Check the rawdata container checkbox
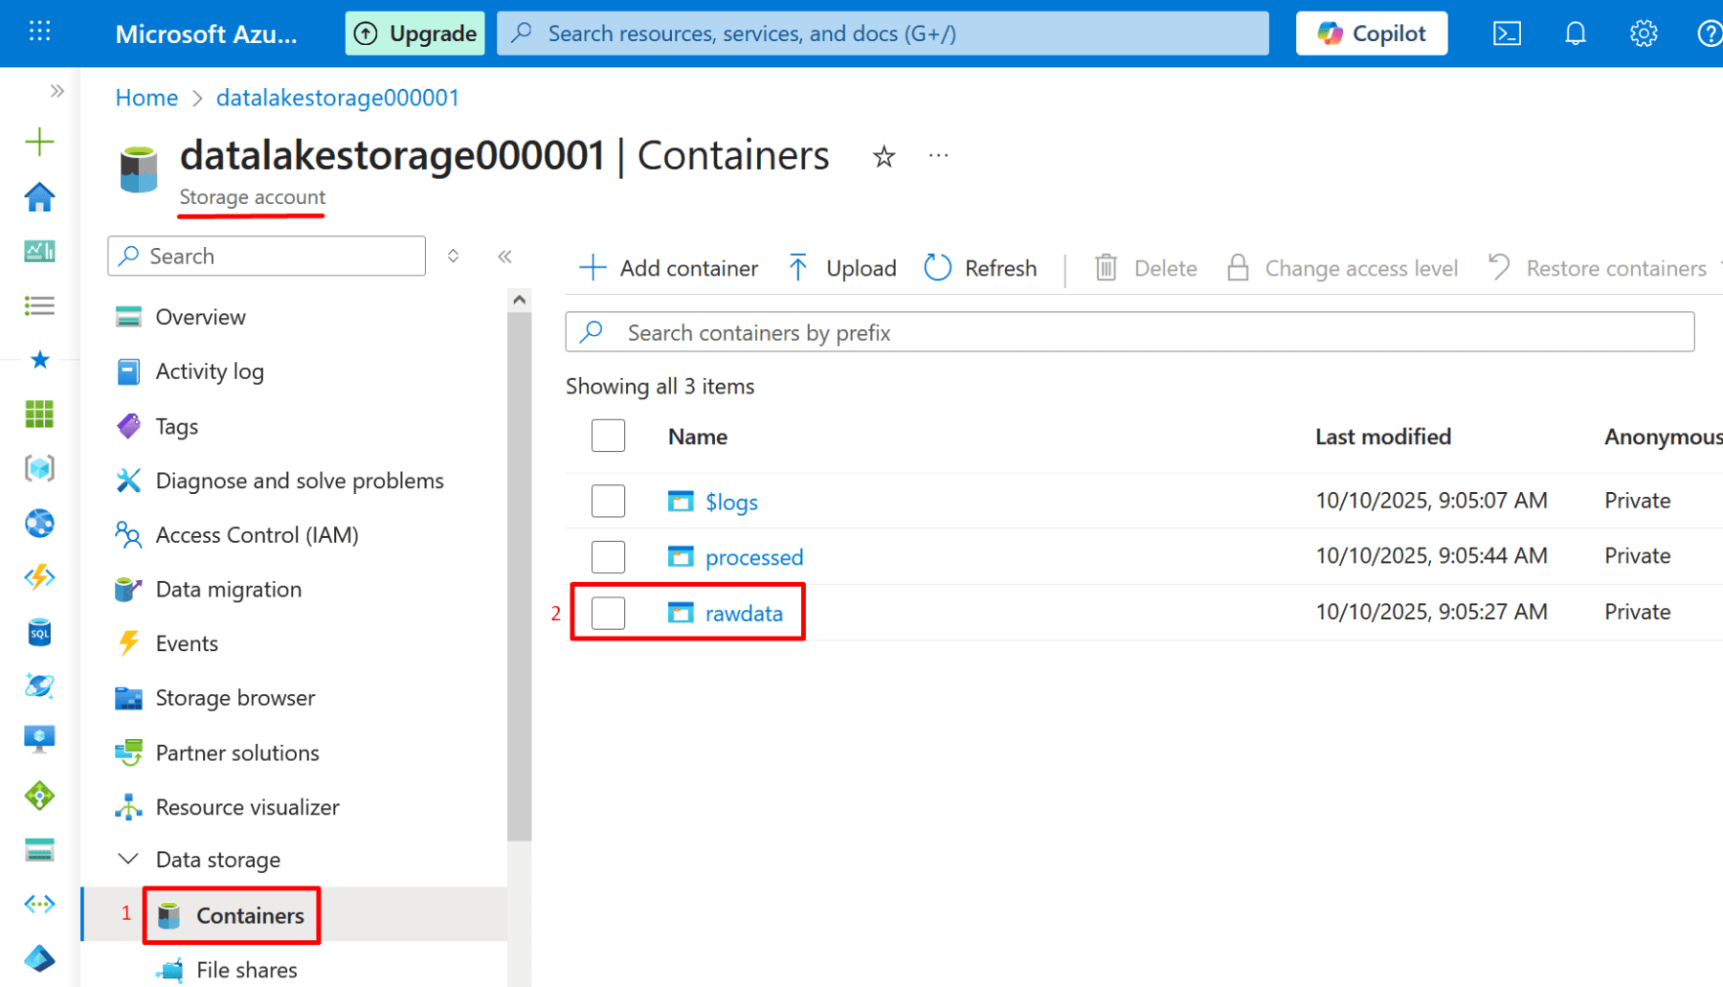This screenshot has width=1723, height=987. [x=608, y=613]
